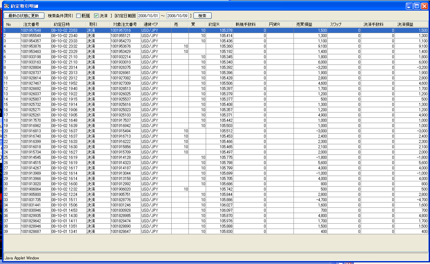Click execution rate 105.428

click(220, 78)
